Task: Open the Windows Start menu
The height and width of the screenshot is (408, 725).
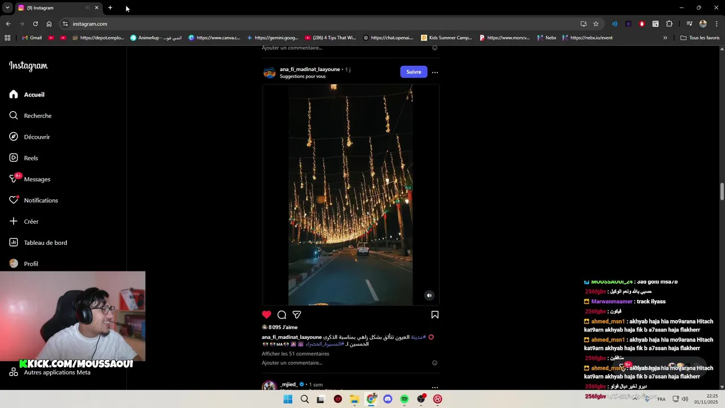Action: 288,399
